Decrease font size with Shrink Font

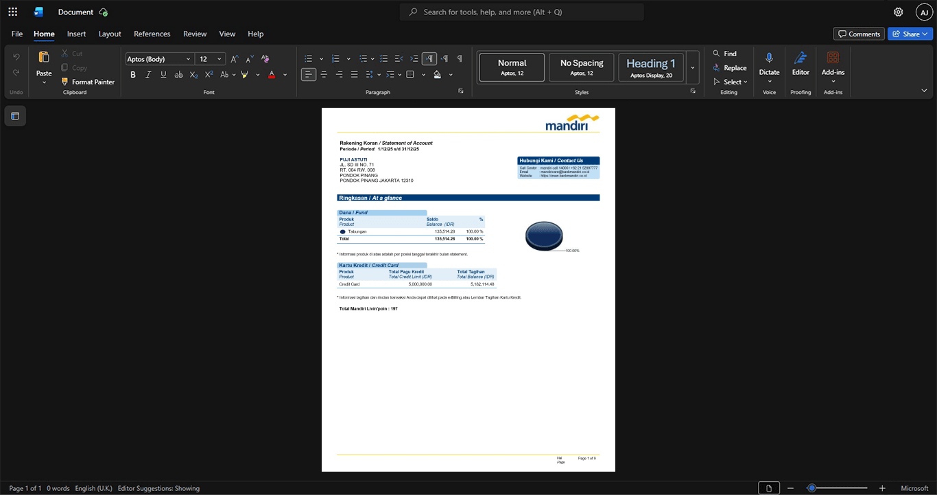click(250, 59)
